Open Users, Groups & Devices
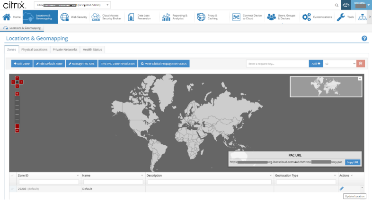 pyautogui.click(x=281, y=17)
